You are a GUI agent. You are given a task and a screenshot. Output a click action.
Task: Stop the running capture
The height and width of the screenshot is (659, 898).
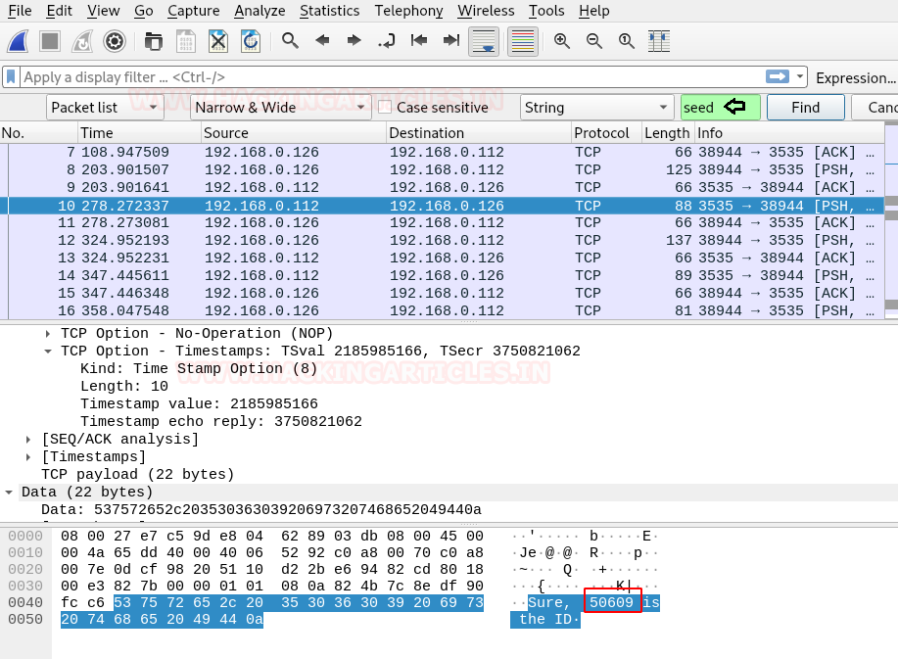[x=50, y=41]
